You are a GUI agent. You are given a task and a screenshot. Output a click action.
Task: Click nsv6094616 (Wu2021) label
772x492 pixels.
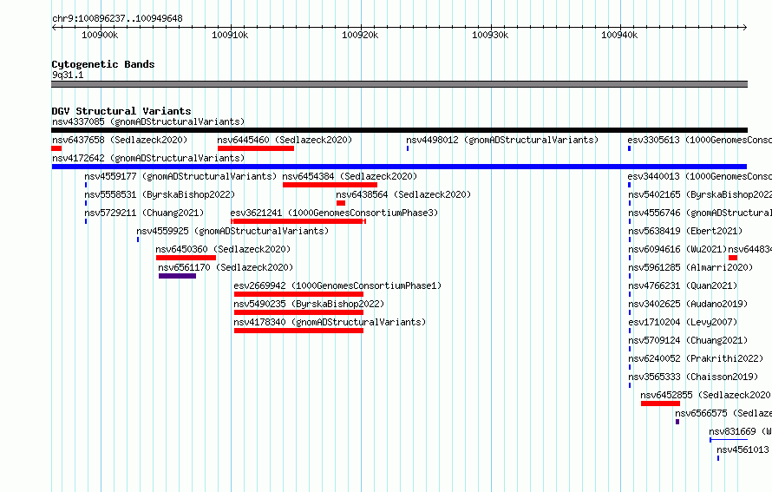677,249
